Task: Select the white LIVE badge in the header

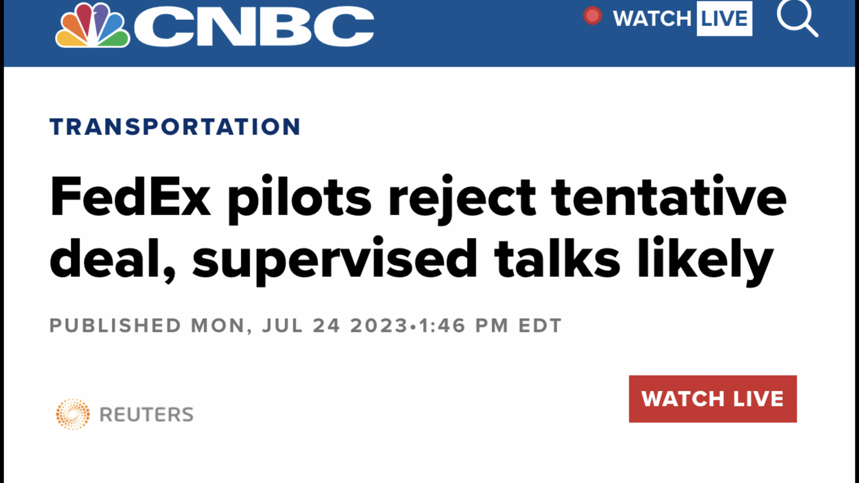Action: pyautogui.click(x=724, y=19)
